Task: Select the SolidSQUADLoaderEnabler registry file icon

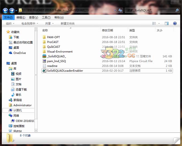Action: [44, 71]
